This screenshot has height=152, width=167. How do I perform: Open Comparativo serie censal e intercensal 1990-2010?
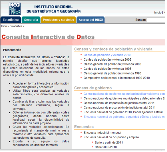click(x=117, y=78)
